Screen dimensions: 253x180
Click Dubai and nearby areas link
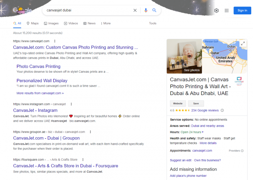click(207, 126)
